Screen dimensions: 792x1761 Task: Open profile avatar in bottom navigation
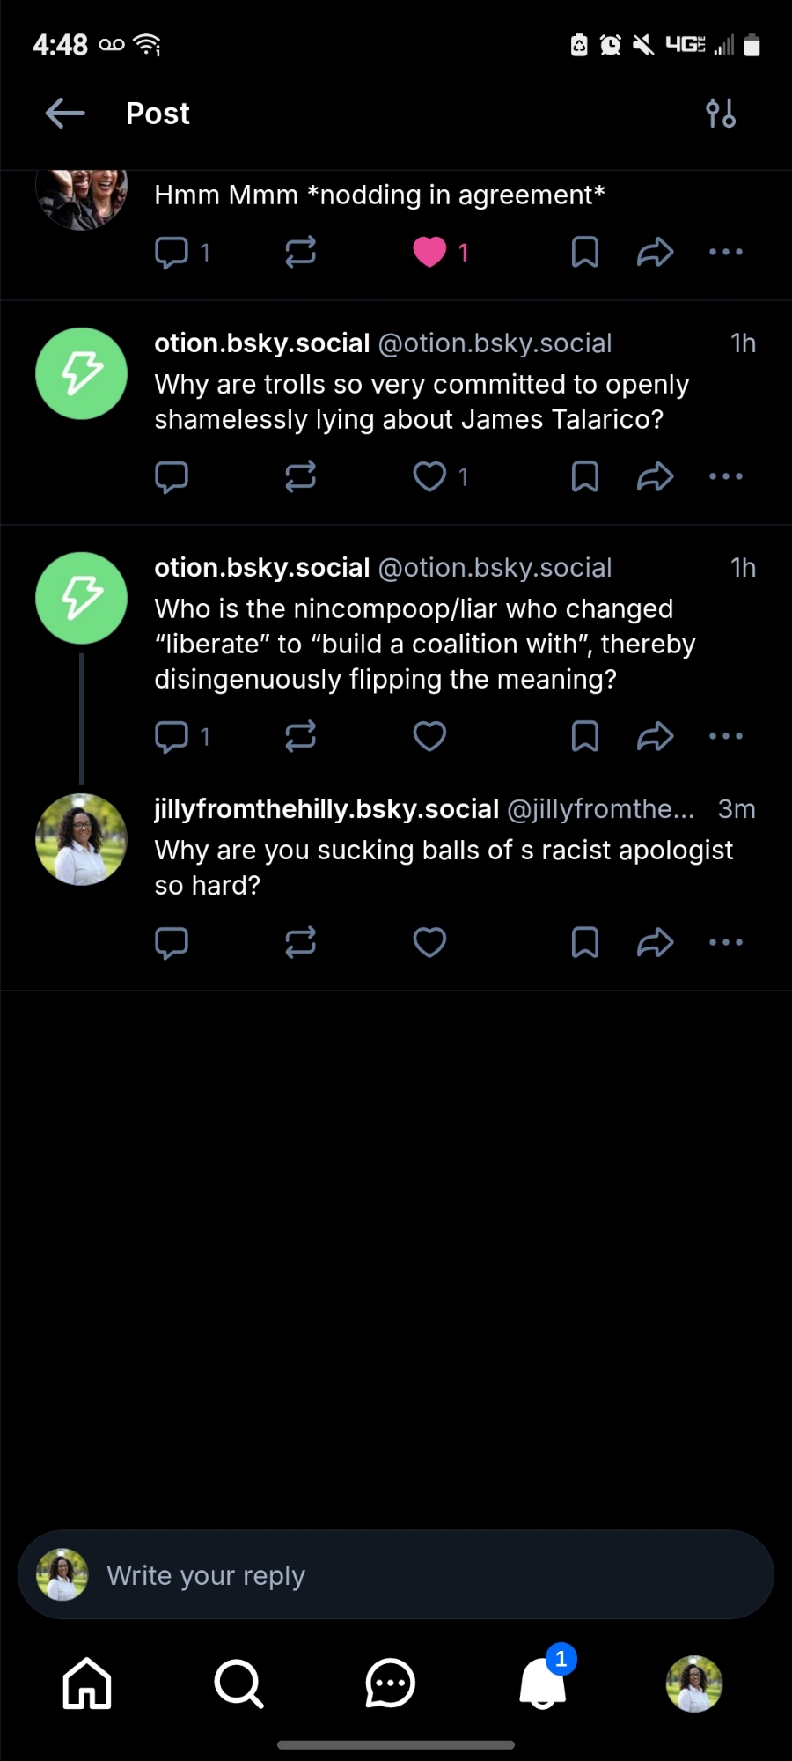tap(694, 1684)
